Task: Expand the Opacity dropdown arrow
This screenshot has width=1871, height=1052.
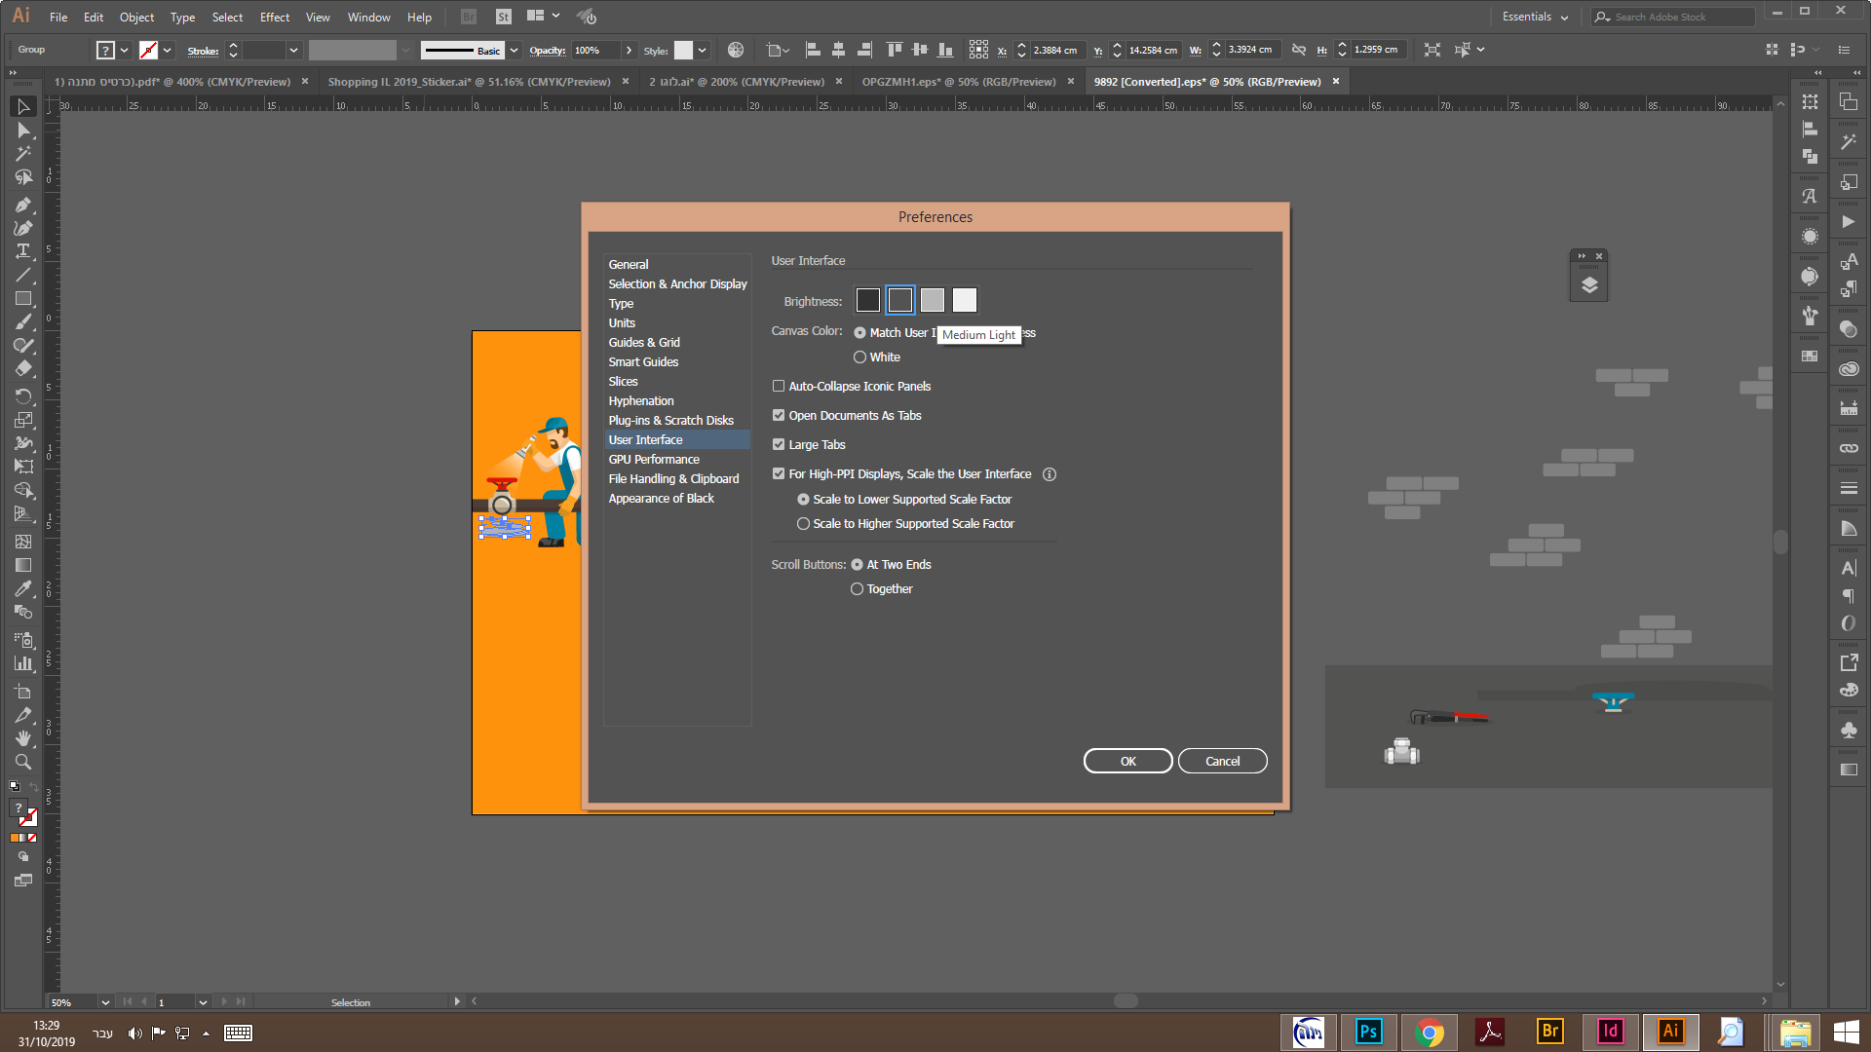Action: tap(629, 50)
